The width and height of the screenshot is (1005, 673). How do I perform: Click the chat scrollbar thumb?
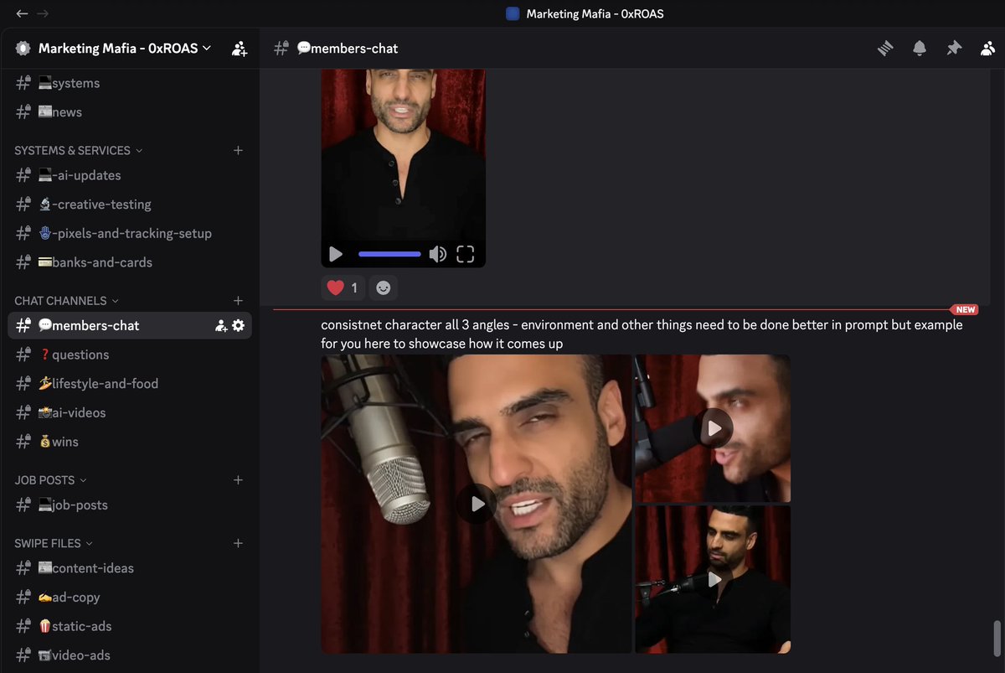[997, 639]
